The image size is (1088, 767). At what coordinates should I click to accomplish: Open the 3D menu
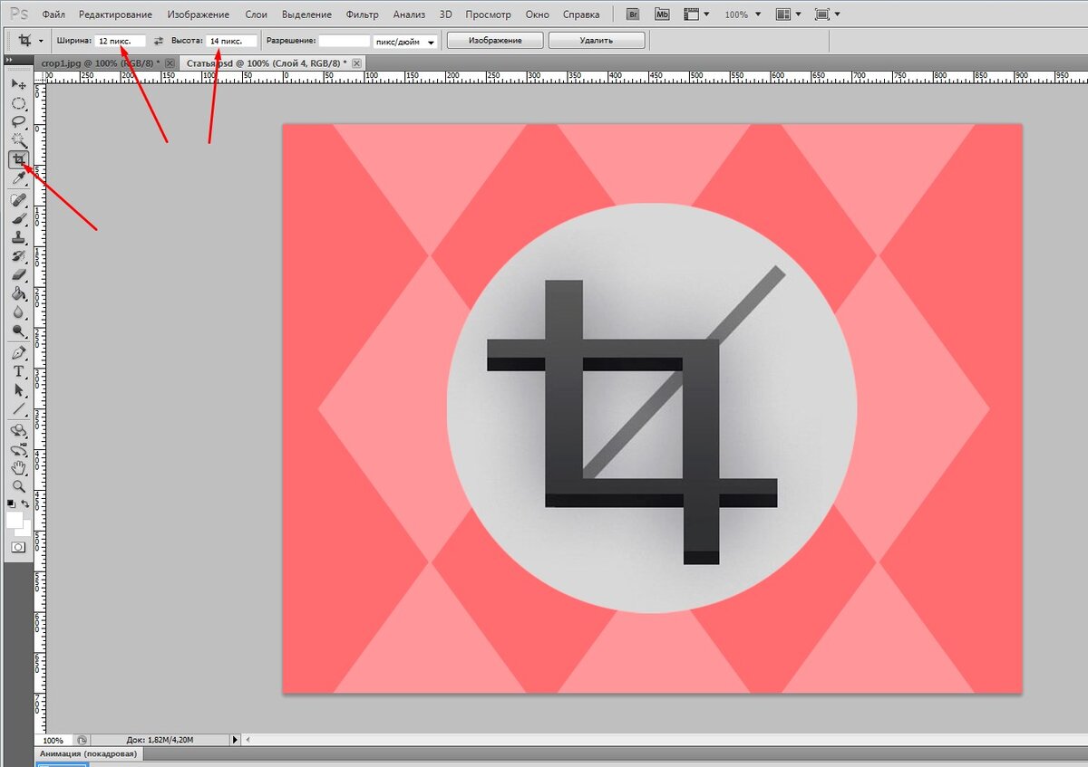(x=445, y=15)
